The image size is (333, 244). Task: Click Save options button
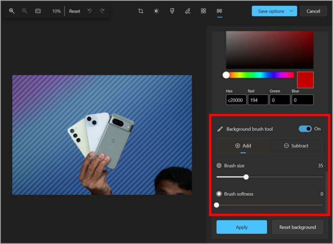click(271, 11)
